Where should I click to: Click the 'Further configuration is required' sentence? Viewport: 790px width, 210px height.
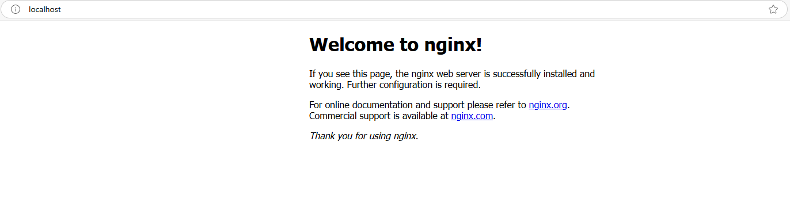[x=413, y=85]
